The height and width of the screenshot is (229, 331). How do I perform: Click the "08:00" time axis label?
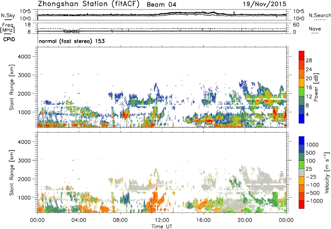(120, 220)
